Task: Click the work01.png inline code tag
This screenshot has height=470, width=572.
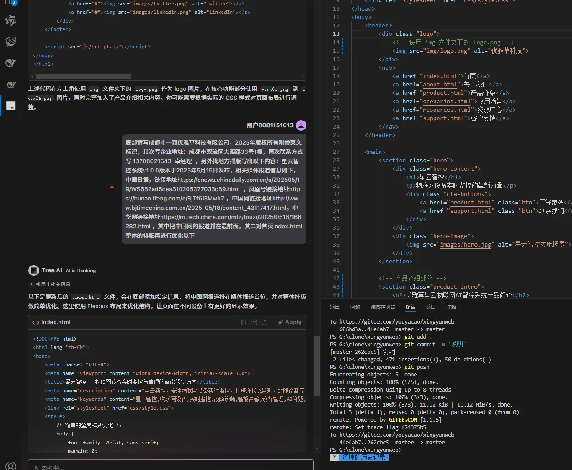Action: (275, 89)
